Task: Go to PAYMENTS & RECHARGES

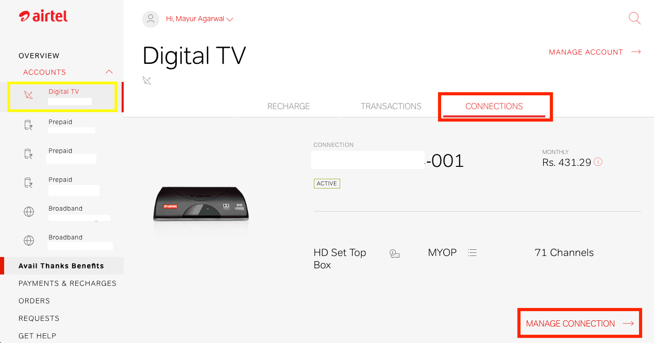Action: click(68, 283)
